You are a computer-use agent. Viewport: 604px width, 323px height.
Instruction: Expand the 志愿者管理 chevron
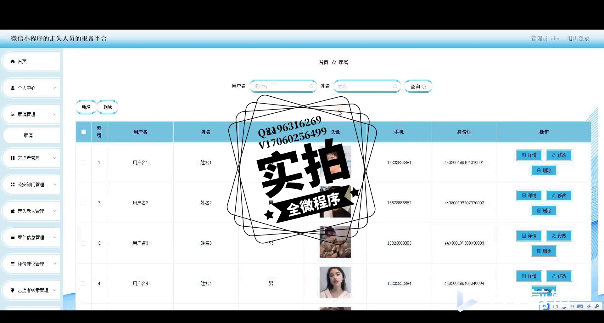55,158
